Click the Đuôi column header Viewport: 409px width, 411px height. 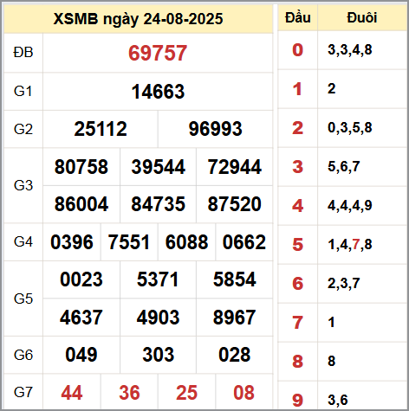tap(362, 17)
